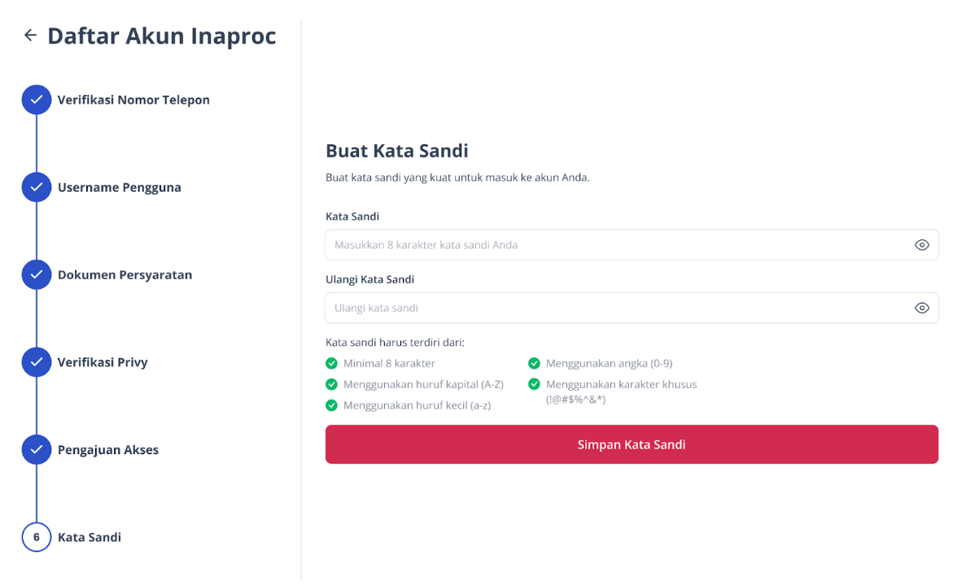
Task: Click the Verifikasi Nomor Telepon checkmark circle
Action: point(37,99)
